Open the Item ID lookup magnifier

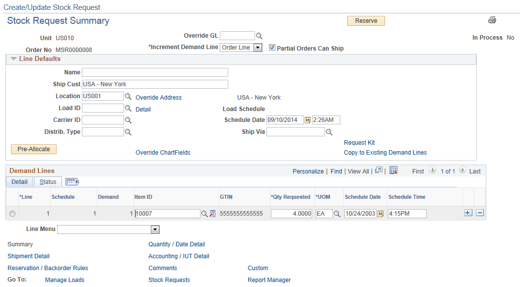[204, 213]
